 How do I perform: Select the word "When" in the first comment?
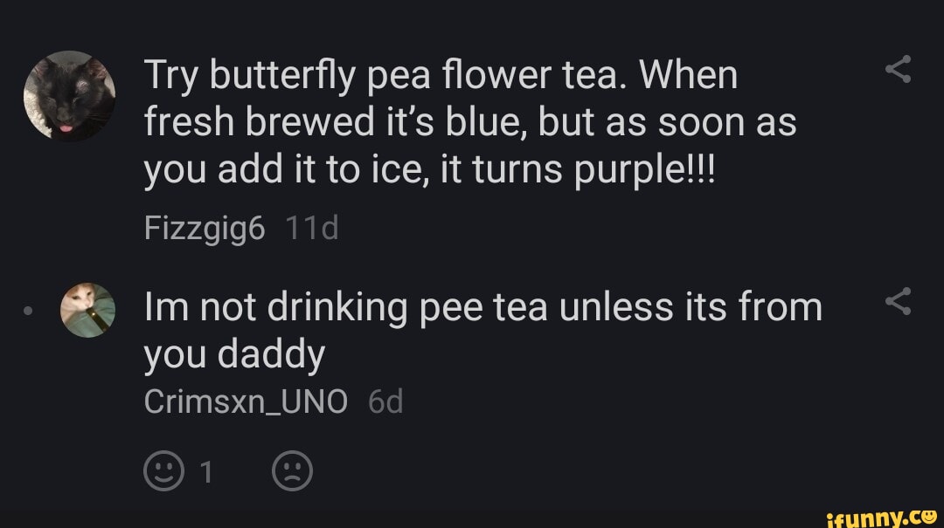coord(690,77)
